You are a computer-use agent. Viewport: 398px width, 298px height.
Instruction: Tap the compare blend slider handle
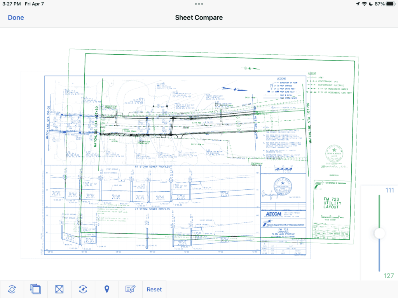(379, 233)
